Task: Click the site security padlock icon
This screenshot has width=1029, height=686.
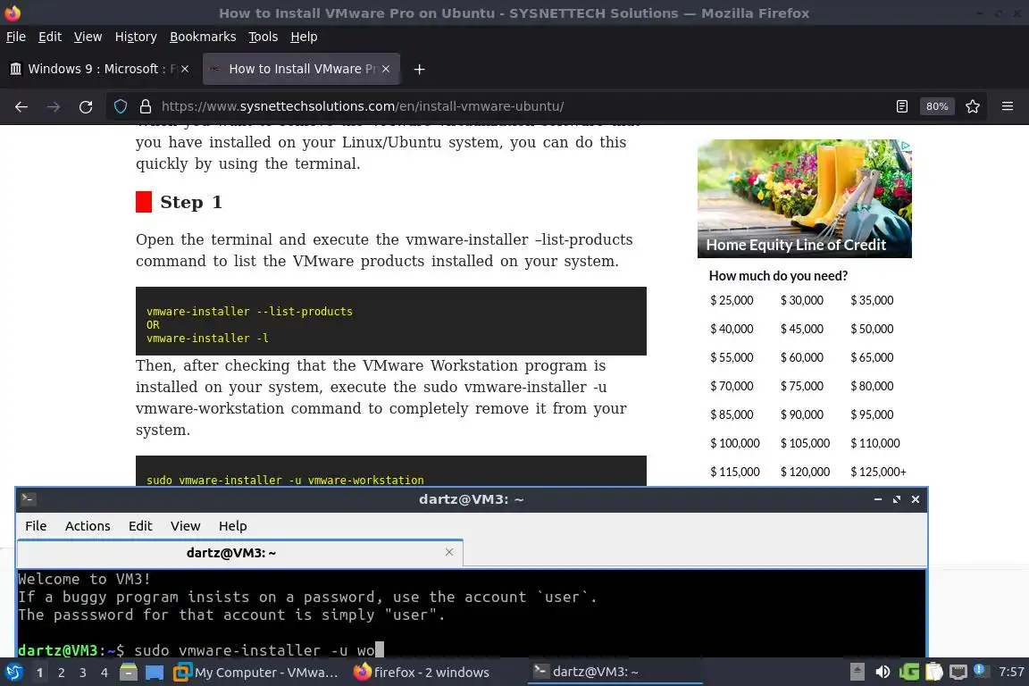Action: (x=146, y=106)
